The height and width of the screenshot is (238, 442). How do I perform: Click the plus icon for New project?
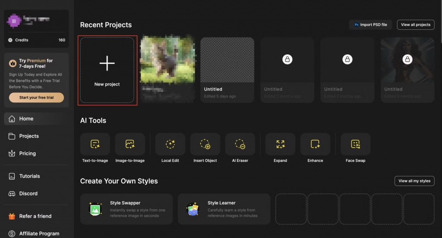(x=107, y=63)
